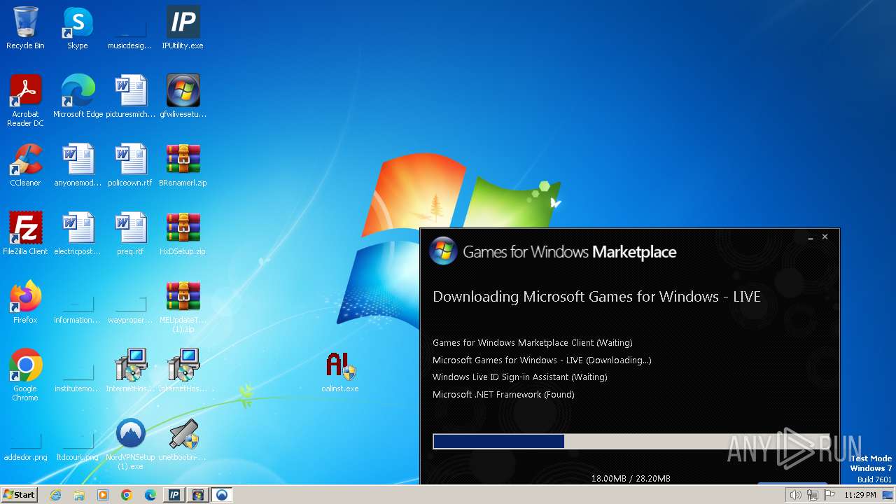Screen dimensions: 896x504
Task: Click 'Downloading Microsoft Games for Windows - LIVE' heading
Action: (596, 297)
